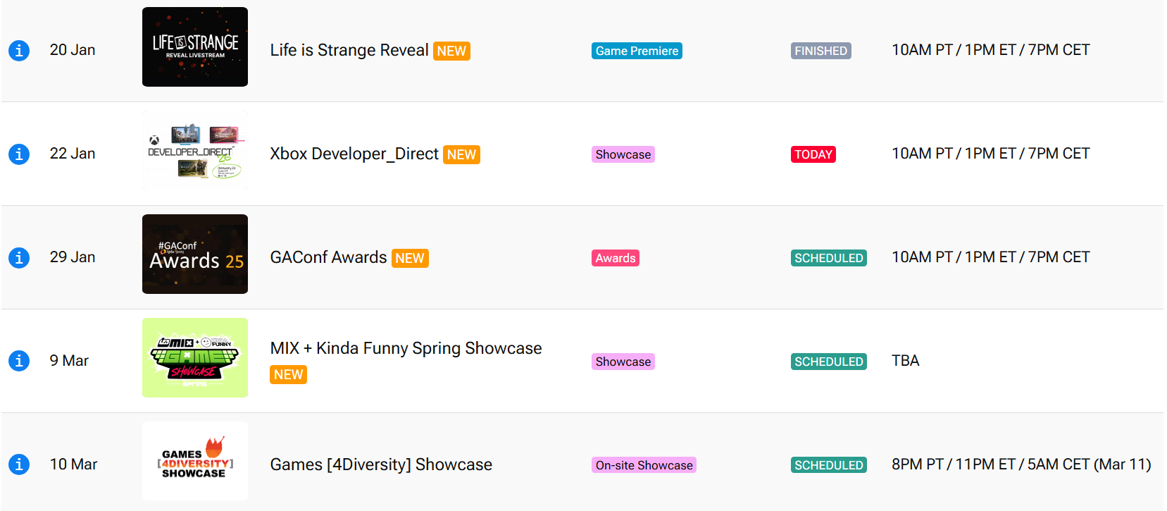
Task: Open GAConf Awards event title
Action: tap(328, 258)
